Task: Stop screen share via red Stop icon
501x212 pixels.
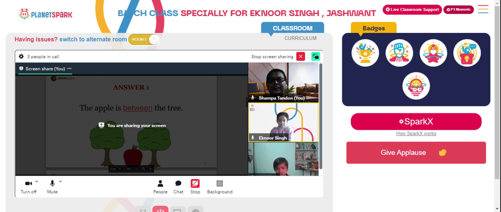Action: click(x=195, y=183)
